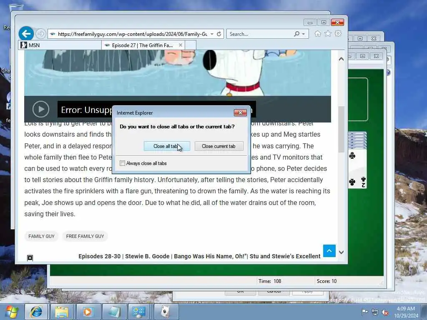The image size is (427, 320).
Task: Close the Internet Explorer dialog
Action: tap(240, 112)
